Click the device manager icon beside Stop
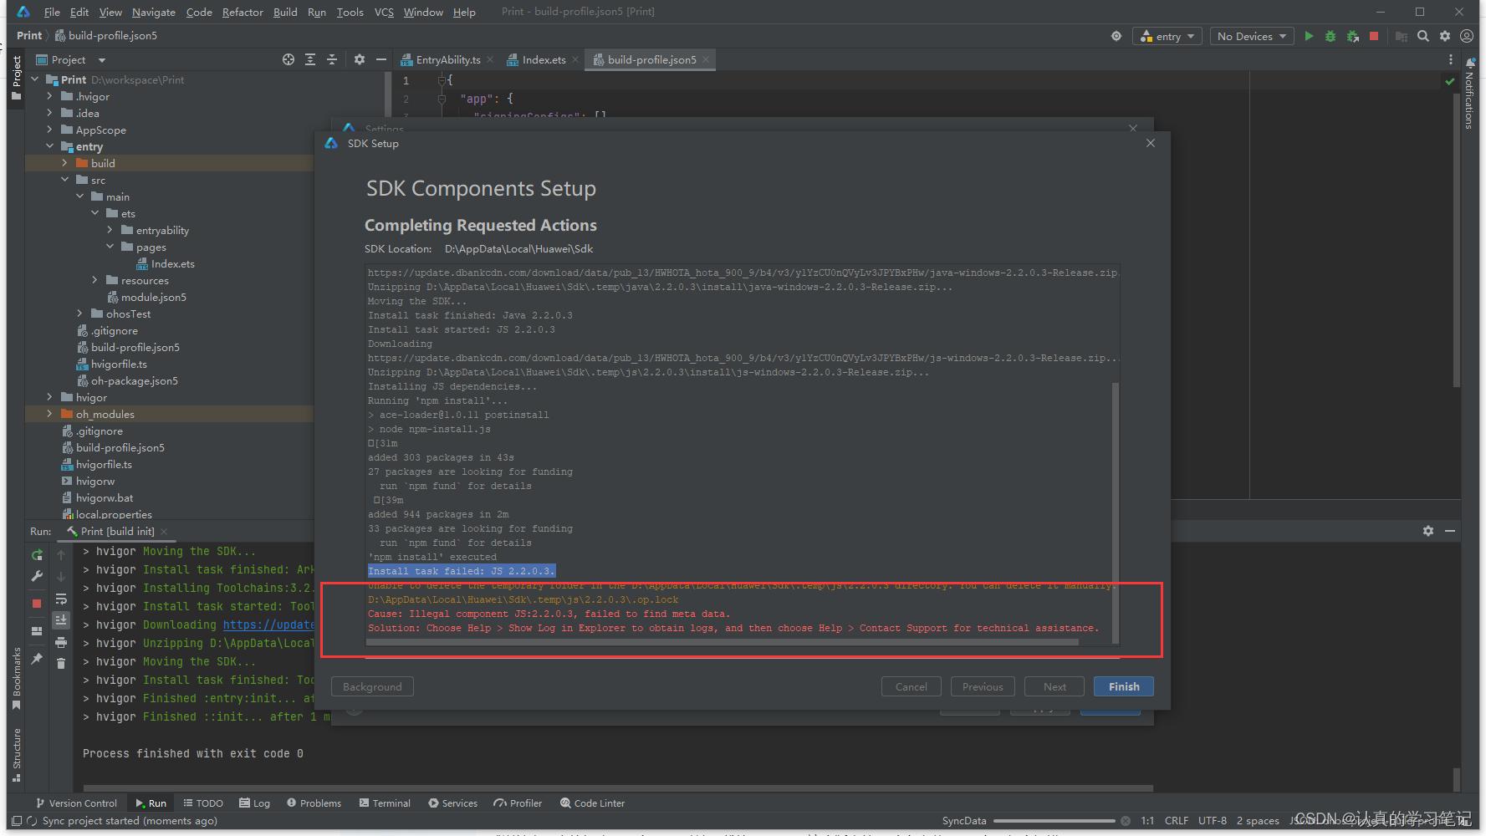Image resolution: width=1486 pixels, height=836 pixels. pos(1402,36)
